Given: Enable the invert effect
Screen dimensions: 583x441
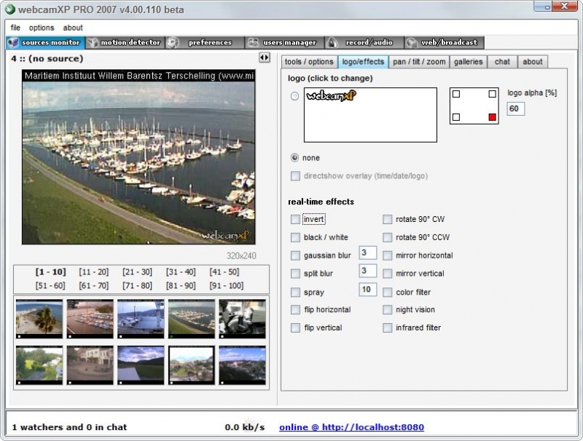Looking at the screenshot, I should click(x=295, y=219).
